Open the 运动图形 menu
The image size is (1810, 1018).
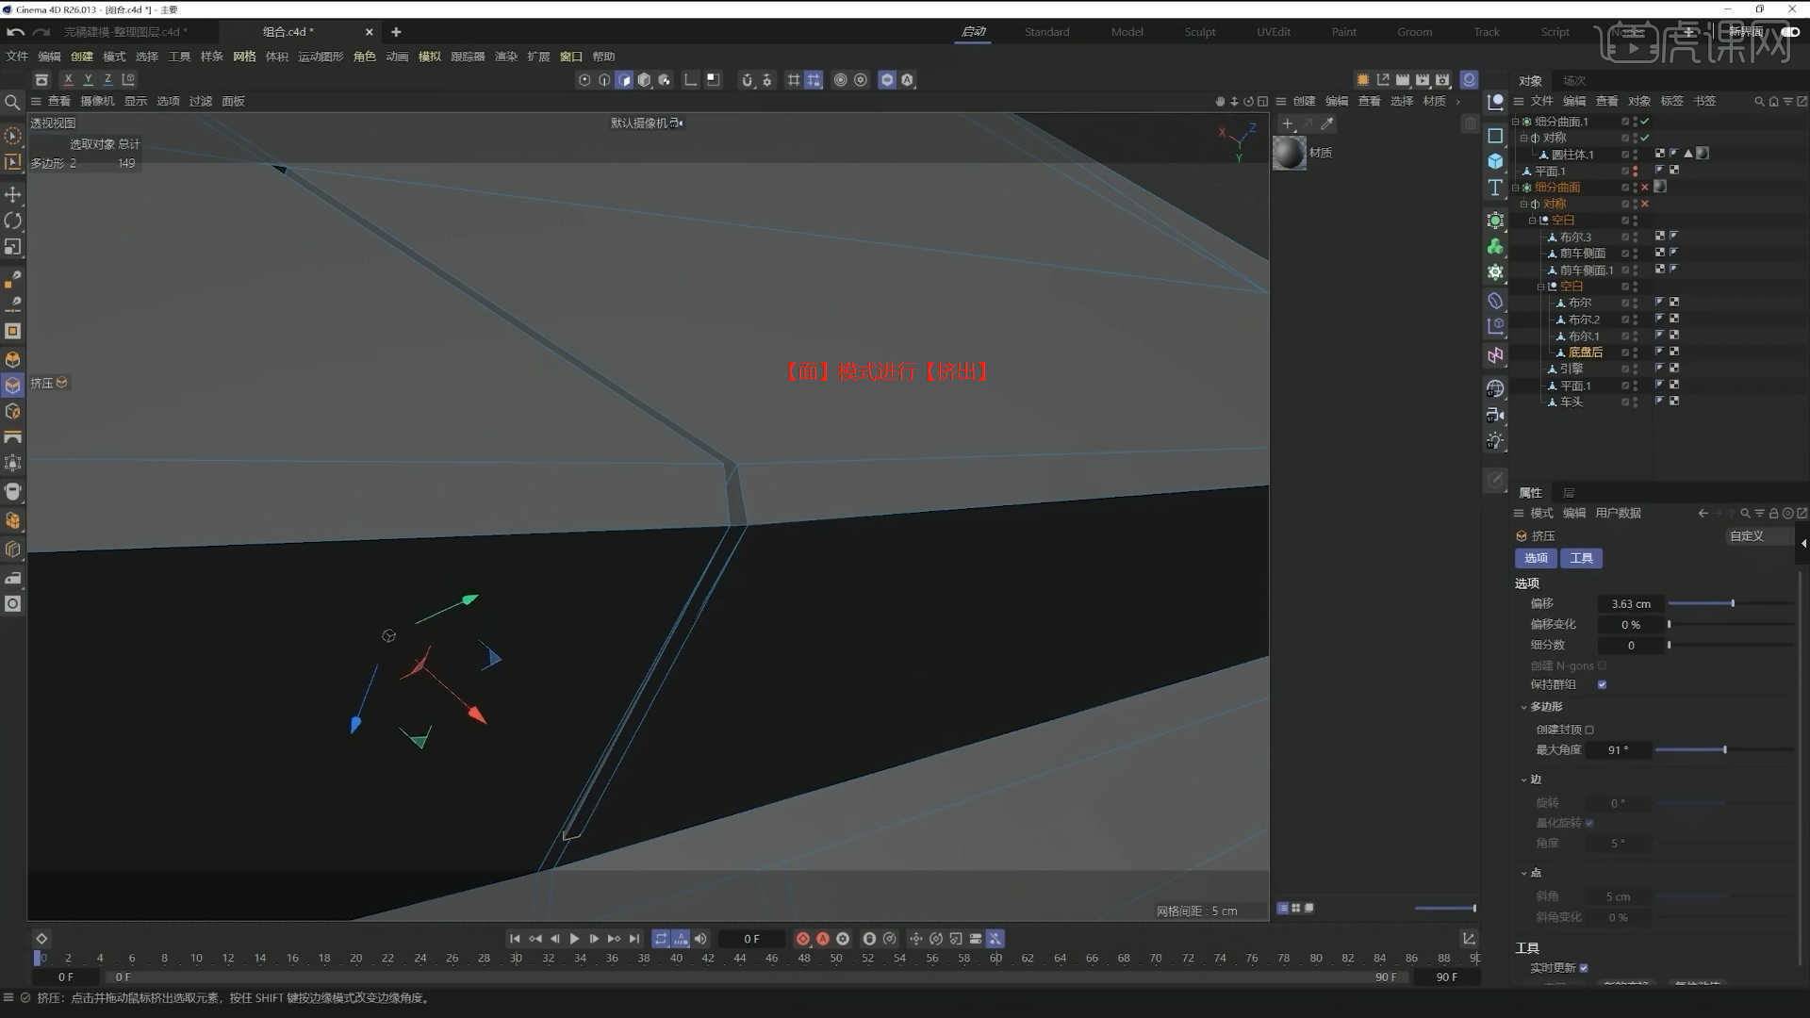[x=321, y=57]
